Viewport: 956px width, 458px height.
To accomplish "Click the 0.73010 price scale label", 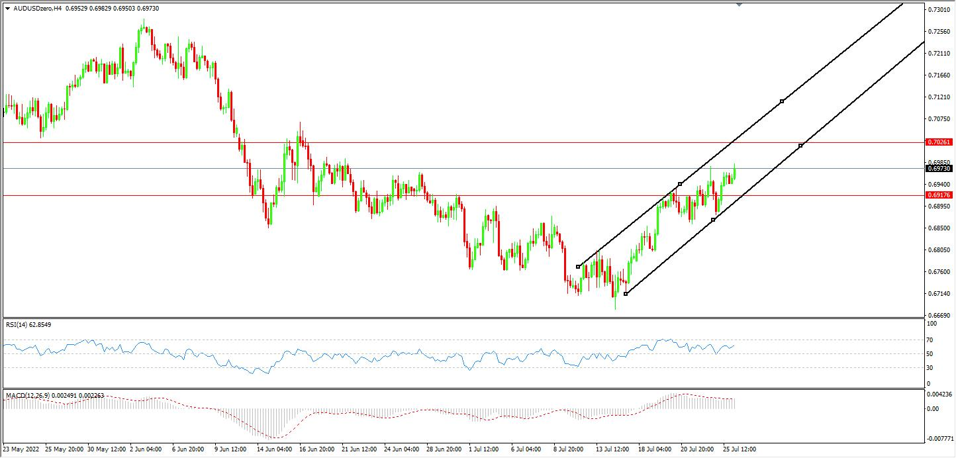I will coord(939,10).
